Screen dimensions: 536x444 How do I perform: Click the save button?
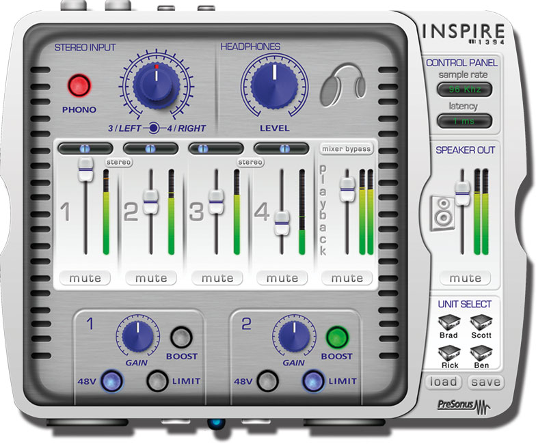485,382
